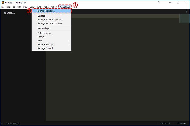Open the tab bar kebab menu icon
Image resolution: width=190 pixels, height=126 pixels.
186,11
